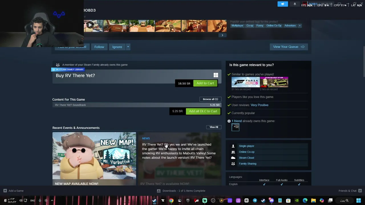Open Task View from the taskbar
Image resolution: width=365 pixels, height=205 pixels.
click(330, 200)
